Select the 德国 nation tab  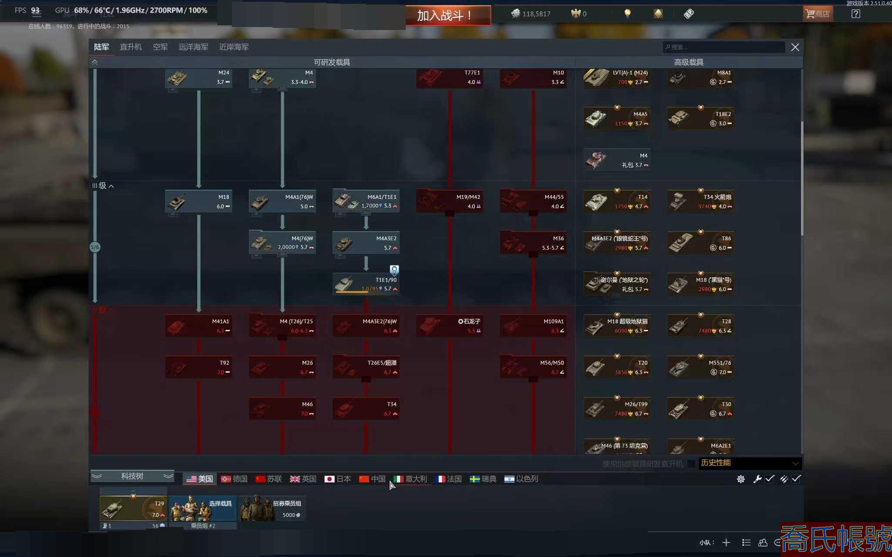point(234,479)
